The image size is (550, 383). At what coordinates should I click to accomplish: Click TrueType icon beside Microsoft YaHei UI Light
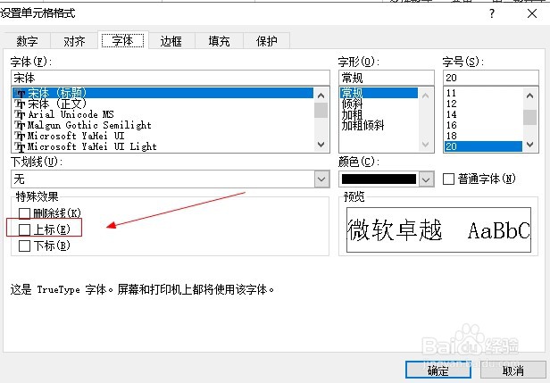click(x=20, y=147)
